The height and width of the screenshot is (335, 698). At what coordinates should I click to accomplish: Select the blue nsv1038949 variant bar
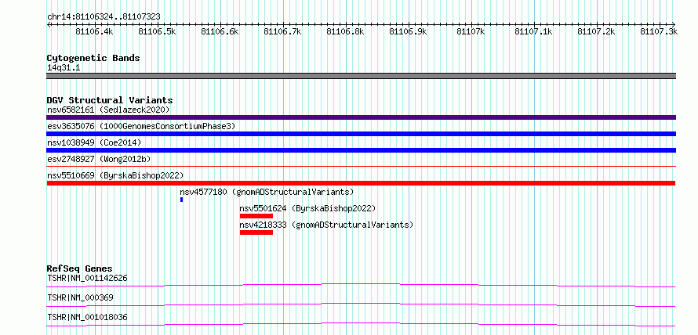361,150
